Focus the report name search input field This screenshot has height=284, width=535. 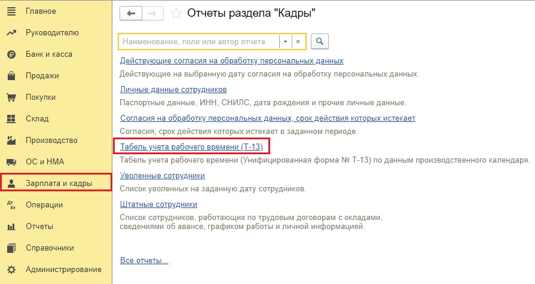pos(200,42)
